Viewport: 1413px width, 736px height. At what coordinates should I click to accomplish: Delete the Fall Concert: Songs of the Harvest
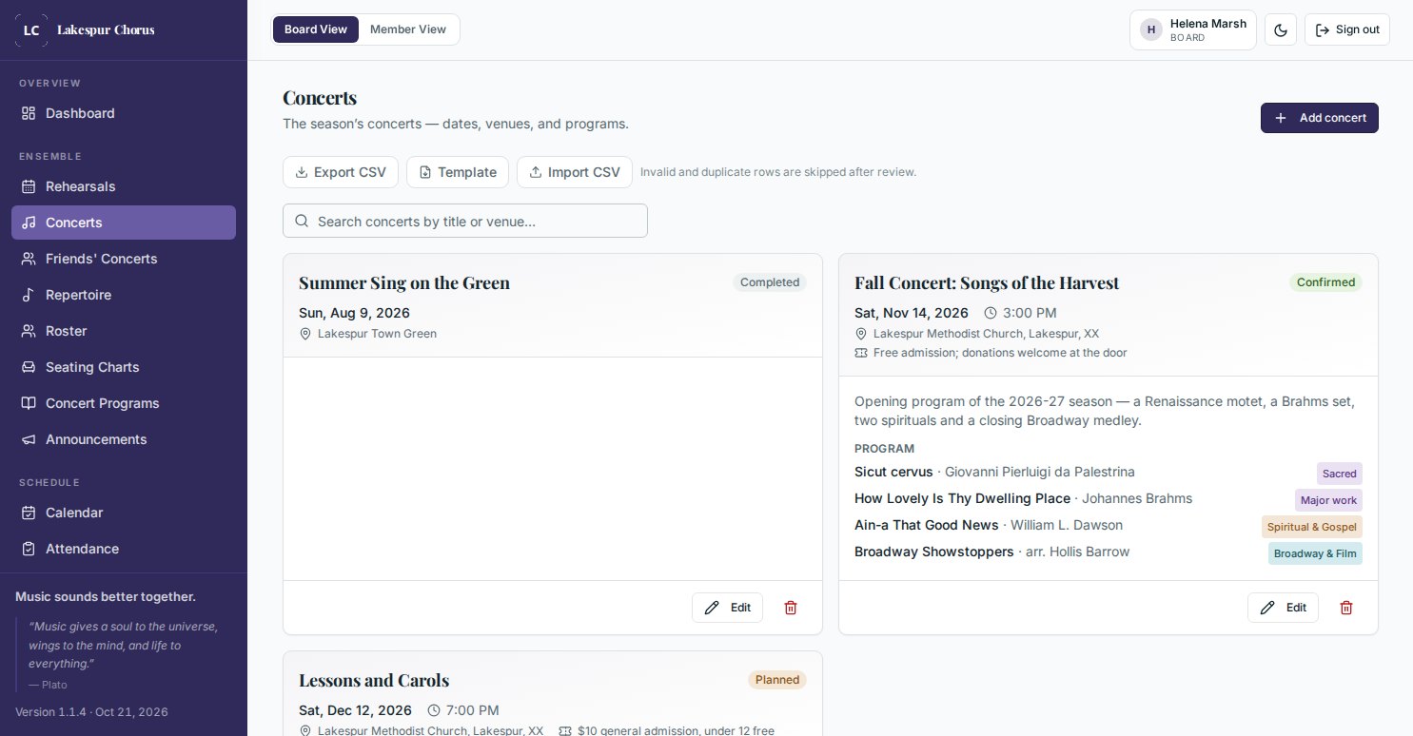[1346, 608]
